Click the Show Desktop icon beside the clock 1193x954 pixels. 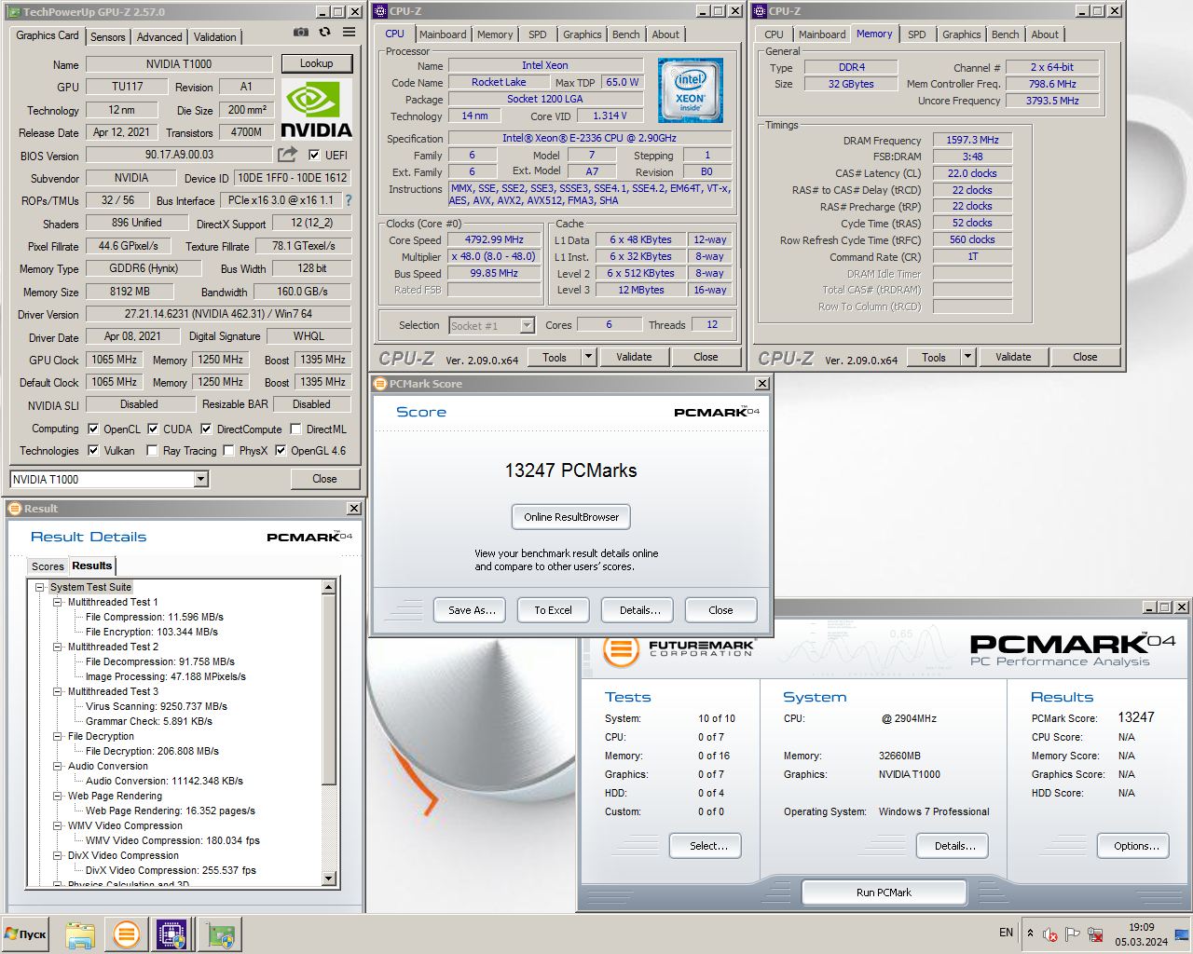pyautogui.click(x=1182, y=934)
